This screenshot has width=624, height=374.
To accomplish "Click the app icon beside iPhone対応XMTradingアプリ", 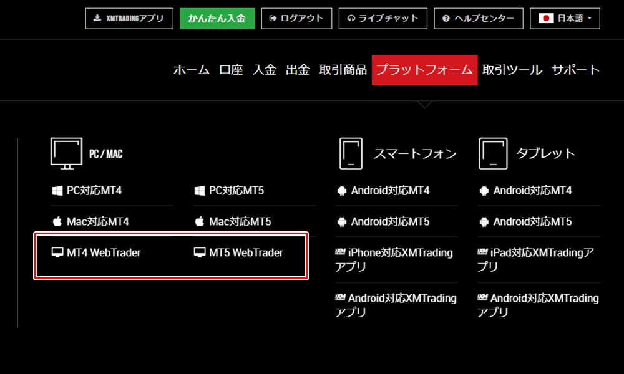I will [340, 252].
